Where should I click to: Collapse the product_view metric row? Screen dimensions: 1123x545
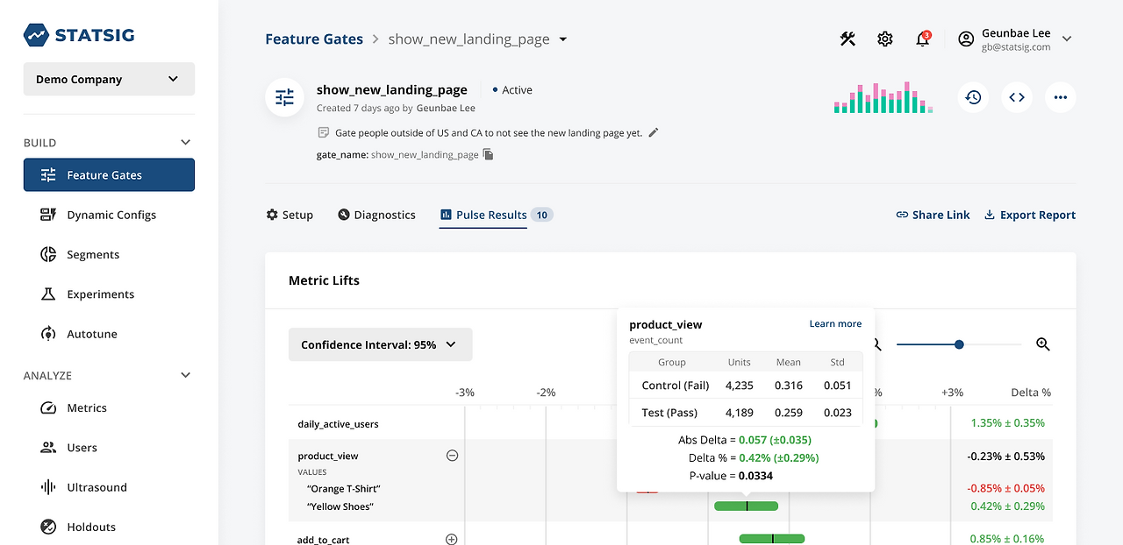[452, 456]
